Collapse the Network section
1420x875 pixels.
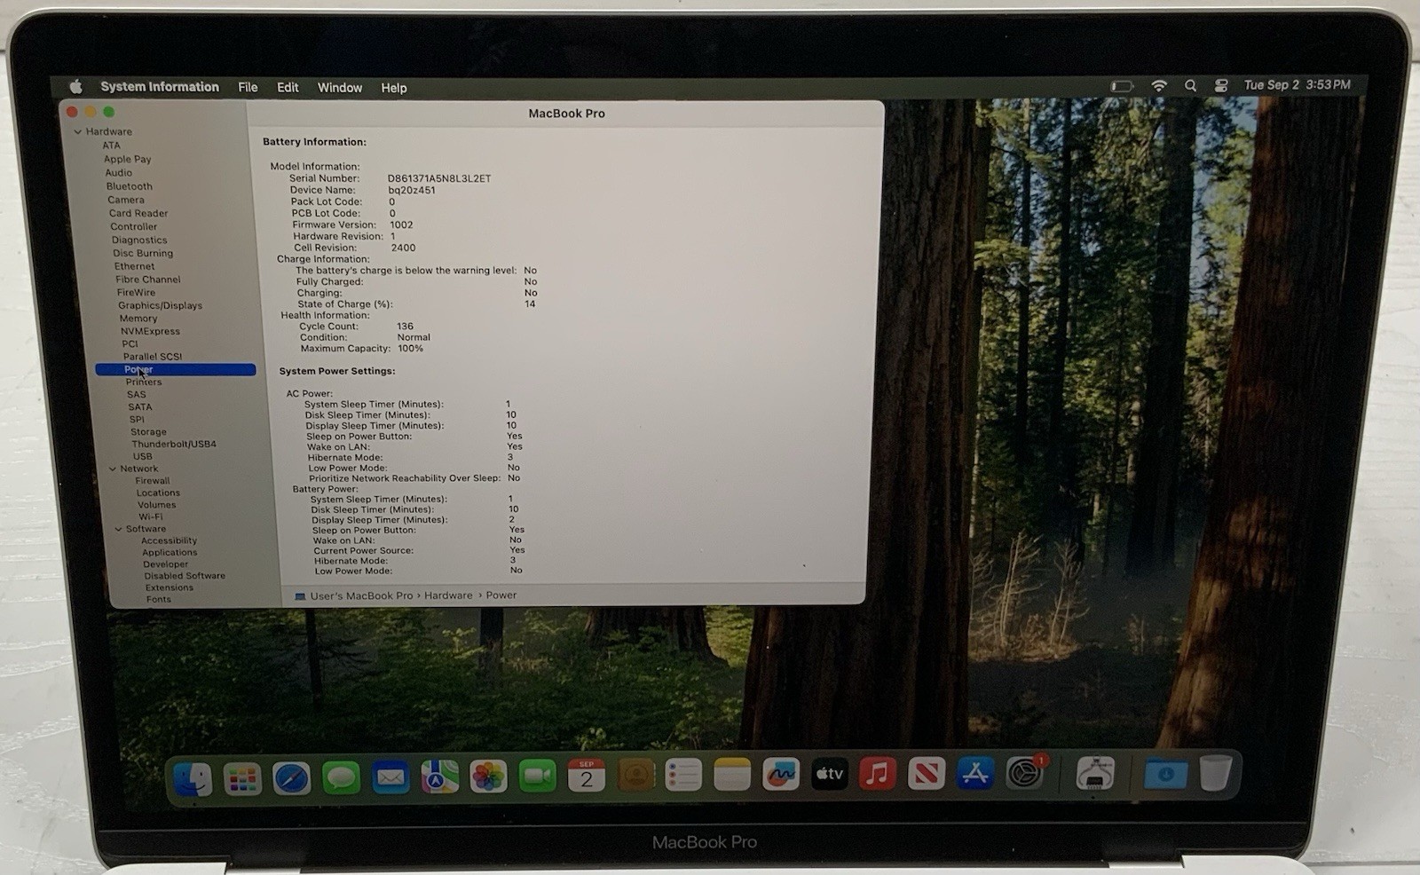pyautogui.click(x=113, y=469)
